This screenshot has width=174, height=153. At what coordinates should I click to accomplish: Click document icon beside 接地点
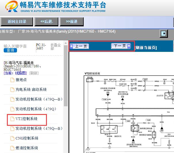click(x=12, y=80)
